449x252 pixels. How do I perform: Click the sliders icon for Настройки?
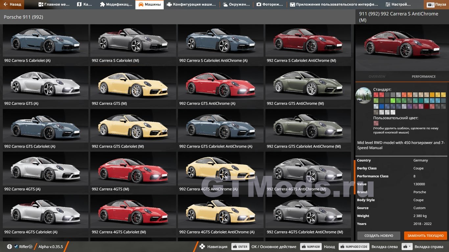pos(388,5)
